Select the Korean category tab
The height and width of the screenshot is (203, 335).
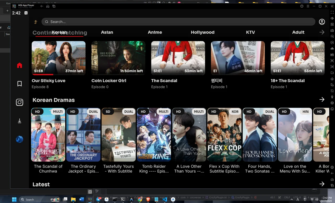[59, 32]
